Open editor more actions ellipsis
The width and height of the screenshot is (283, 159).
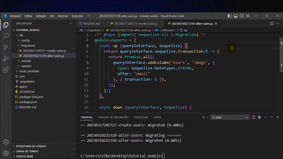(x=278, y=23)
